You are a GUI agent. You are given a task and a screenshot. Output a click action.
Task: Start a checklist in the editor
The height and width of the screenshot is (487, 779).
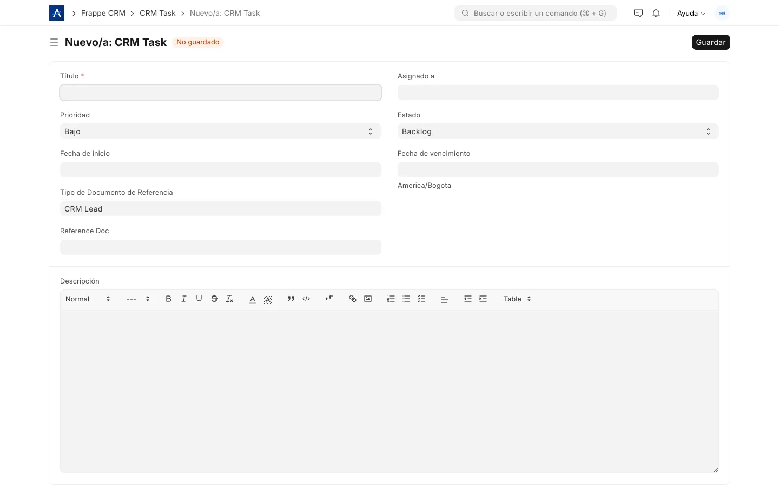[x=421, y=299]
